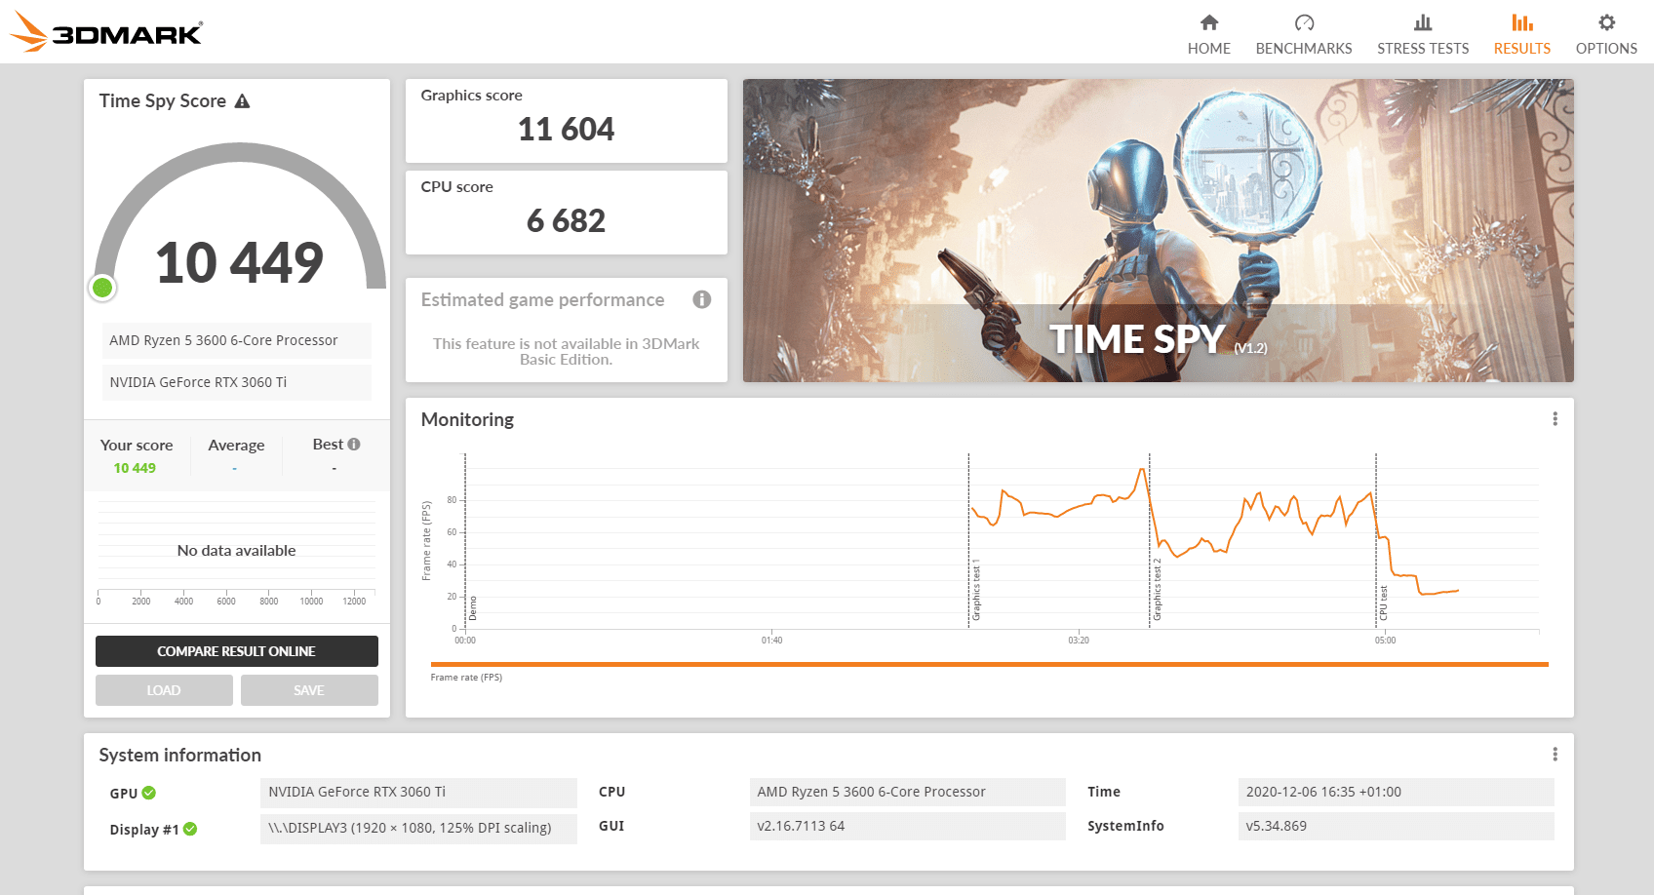Click the Estimated game performance info icon

pyautogui.click(x=702, y=299)
